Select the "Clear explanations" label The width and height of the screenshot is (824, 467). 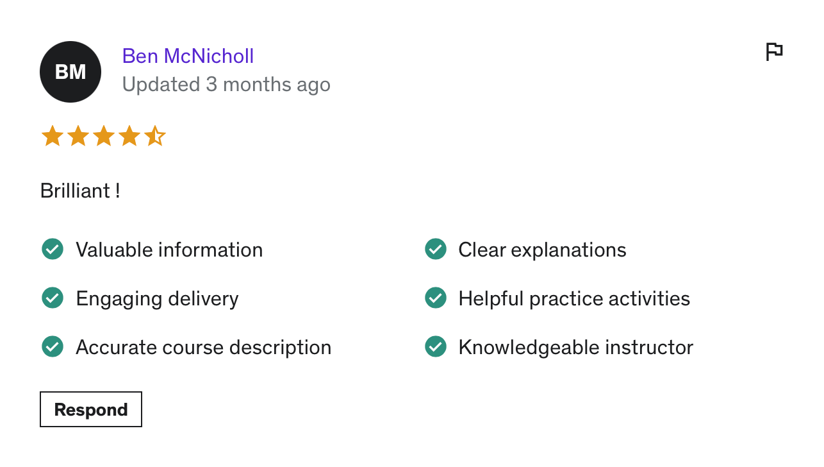542,250
